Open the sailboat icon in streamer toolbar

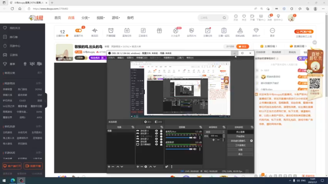tap(240, 30)
